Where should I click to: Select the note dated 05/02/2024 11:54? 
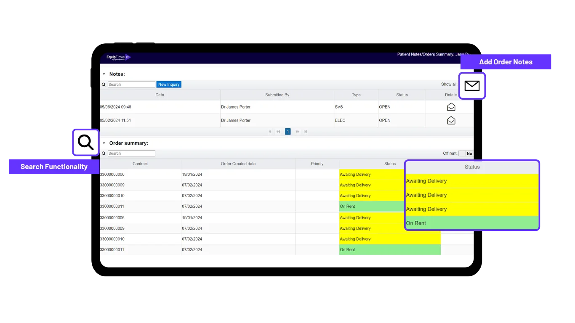click(115, 120)
